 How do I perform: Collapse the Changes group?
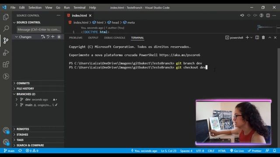coord(16,37)
